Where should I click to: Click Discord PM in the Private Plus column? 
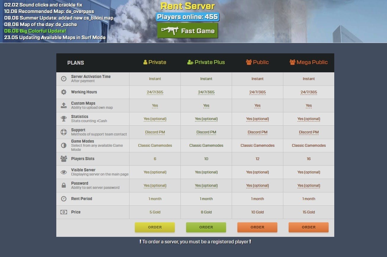[206, 132]
